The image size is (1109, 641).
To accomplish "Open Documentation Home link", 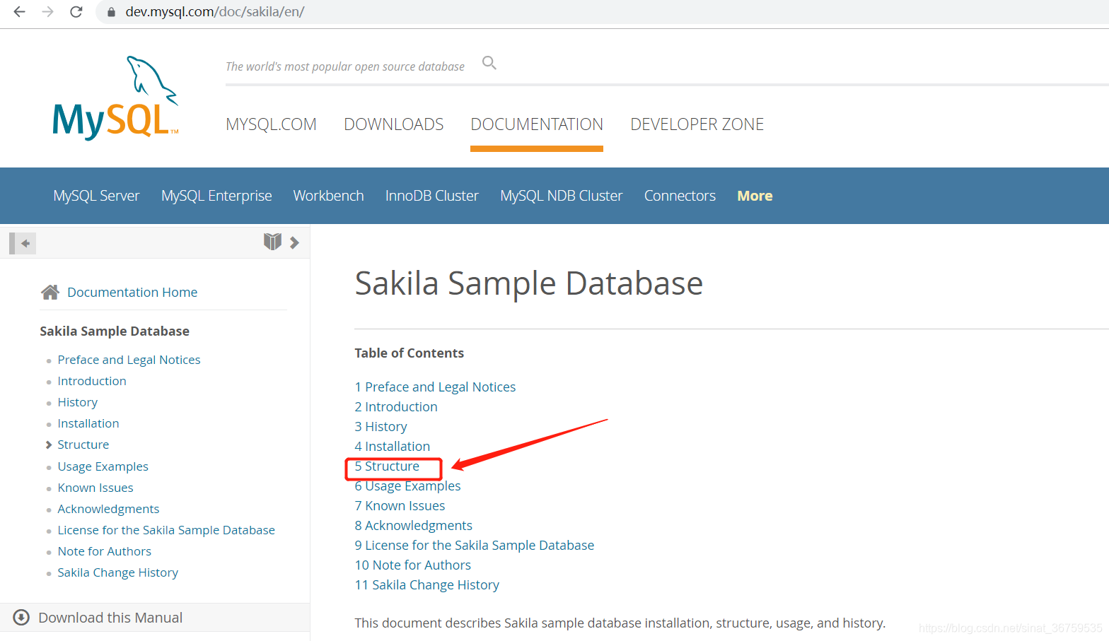I will point(132,292).
